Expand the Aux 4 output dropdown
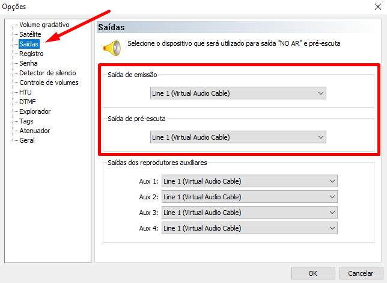Screen dimensions: 387x283 [249, 228]
